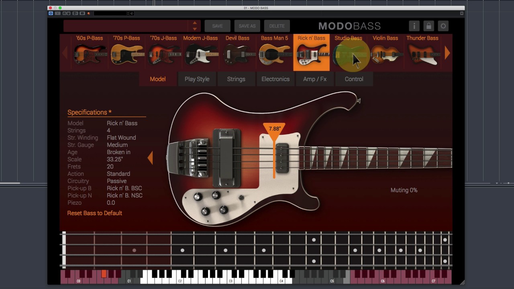Click the Specifications heading

coord(90,112)
